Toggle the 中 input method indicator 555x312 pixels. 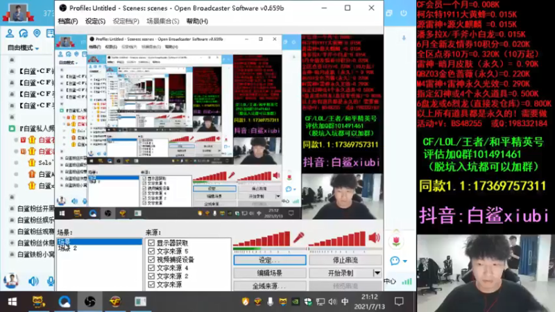pos(345,302)
